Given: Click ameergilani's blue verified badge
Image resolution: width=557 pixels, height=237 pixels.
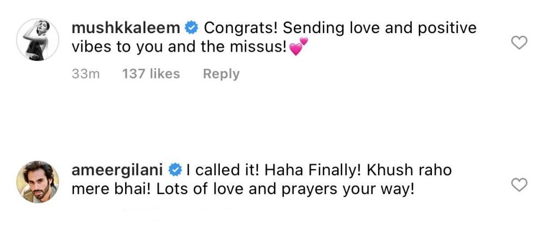Looking at the screenshot, I should coord(175,170).
